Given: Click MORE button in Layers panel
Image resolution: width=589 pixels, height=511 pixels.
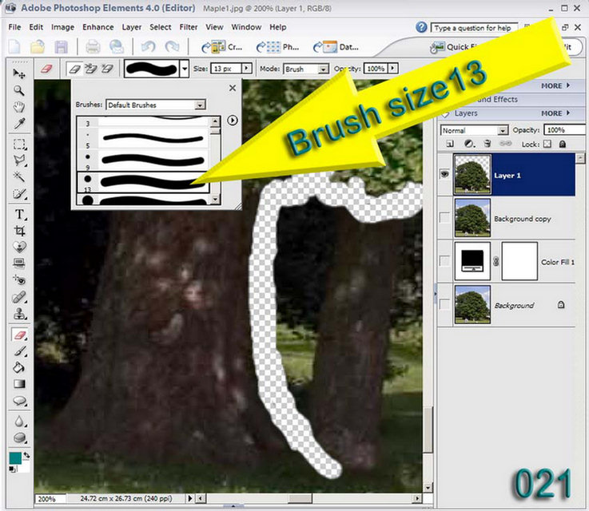Looking at the screenshot, I should coord(555,113).
